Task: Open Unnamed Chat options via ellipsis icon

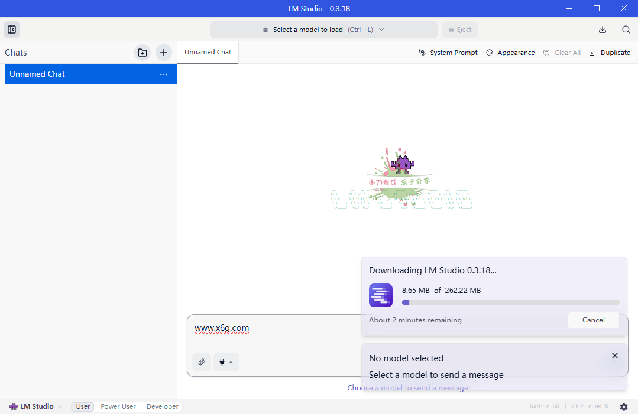Action: click(x=164, y=74)
